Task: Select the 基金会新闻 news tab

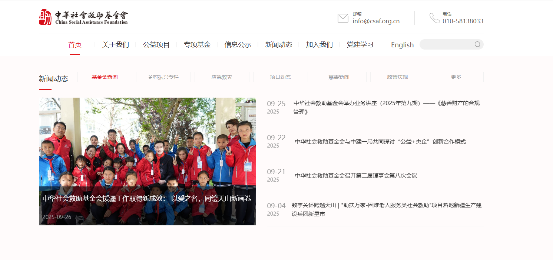Action: coord(105,77)
